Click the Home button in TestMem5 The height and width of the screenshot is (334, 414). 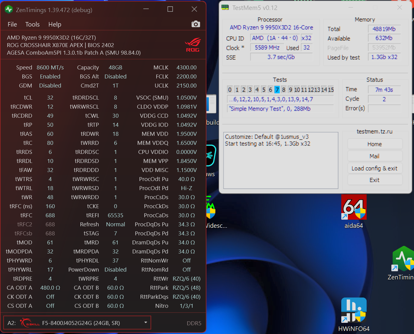[375, 144]
